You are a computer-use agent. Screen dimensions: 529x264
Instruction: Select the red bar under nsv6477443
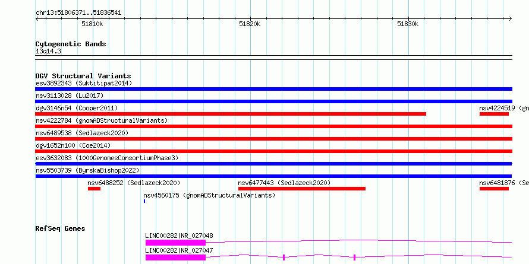pyautogui.click(x=301, y=189)
